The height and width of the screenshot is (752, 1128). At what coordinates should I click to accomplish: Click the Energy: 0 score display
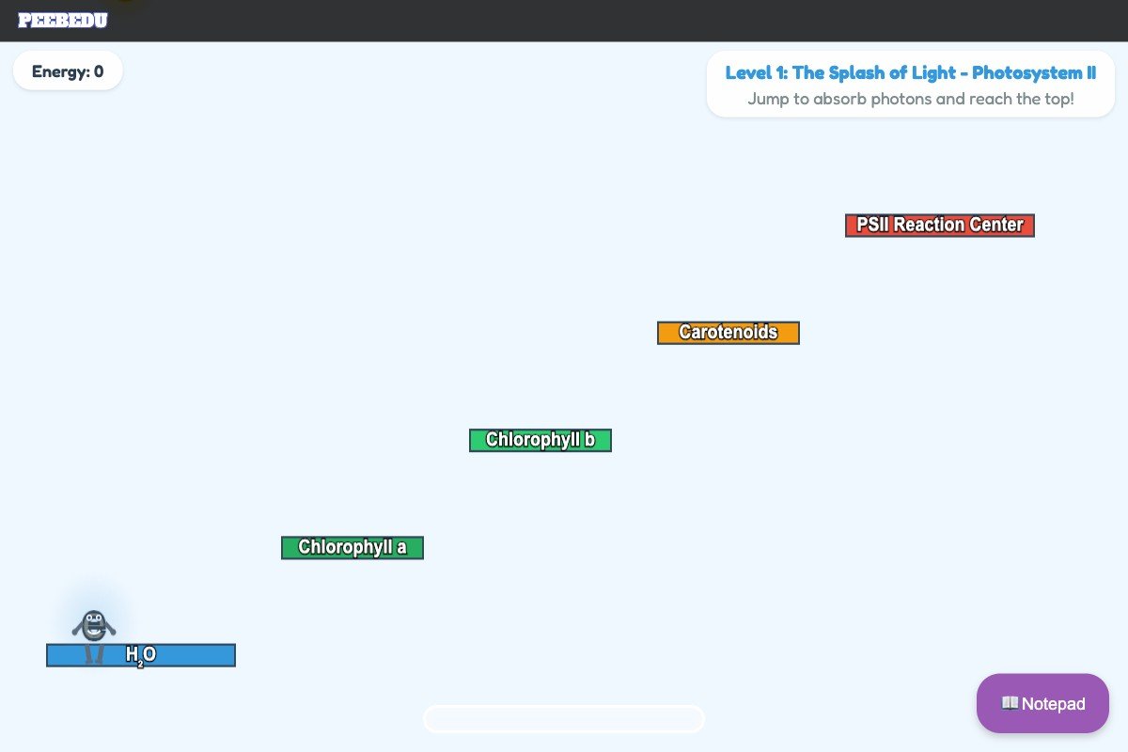click(67, 70)
